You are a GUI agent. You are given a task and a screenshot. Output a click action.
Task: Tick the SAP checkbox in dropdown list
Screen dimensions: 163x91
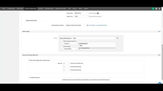79,45
